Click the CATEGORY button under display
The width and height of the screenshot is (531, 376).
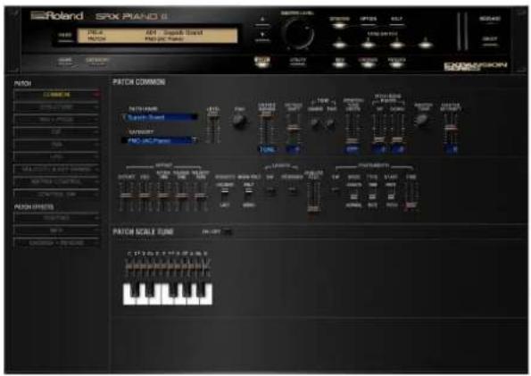(x=97, y=62)
